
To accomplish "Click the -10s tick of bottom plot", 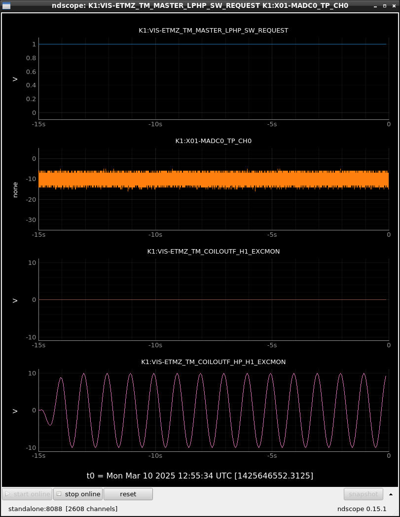I will (155, 456).
